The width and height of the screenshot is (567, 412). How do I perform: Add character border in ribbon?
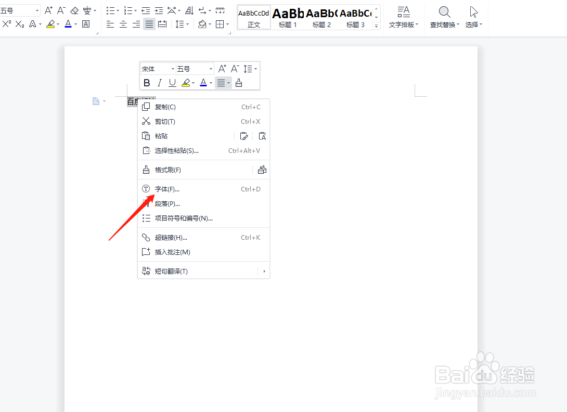[86, 24]
